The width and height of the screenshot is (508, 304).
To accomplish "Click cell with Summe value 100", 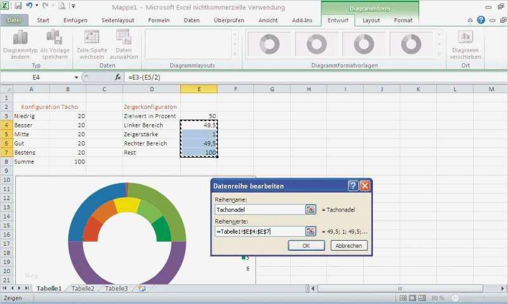I will tap(68, 161).
